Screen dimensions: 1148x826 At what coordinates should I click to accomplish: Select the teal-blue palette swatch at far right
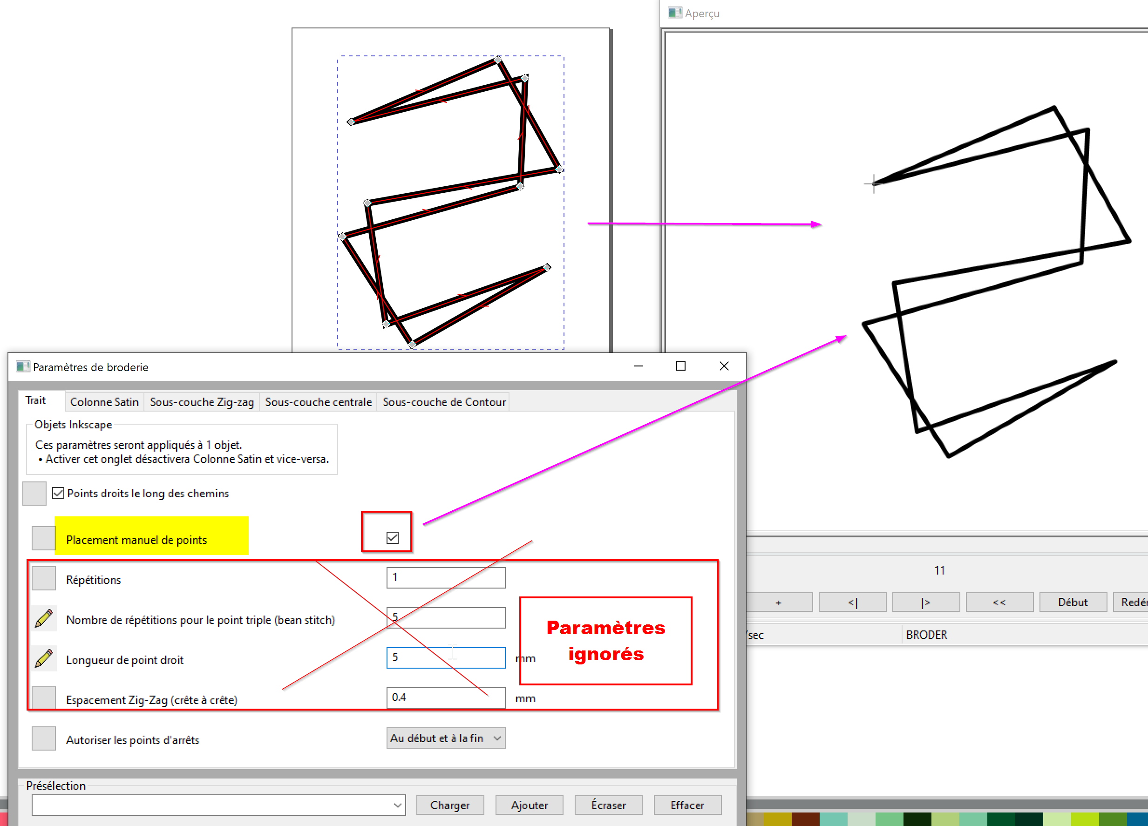(1137, 819)
